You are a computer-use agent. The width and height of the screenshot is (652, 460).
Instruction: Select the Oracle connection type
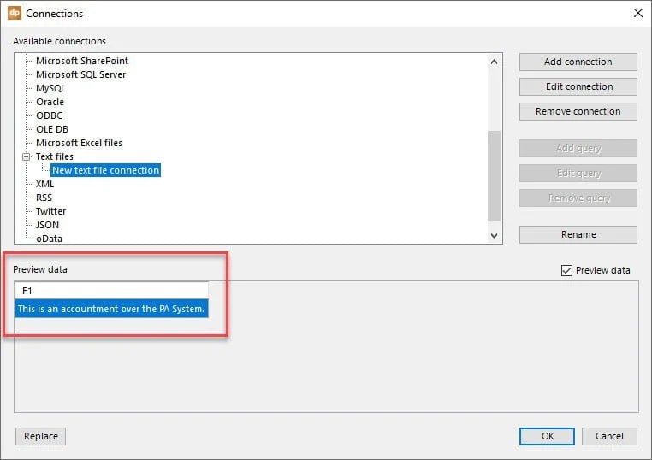(x=50, y=102)
